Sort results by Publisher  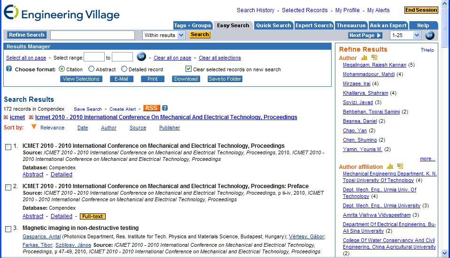click(x=170, y=128)
